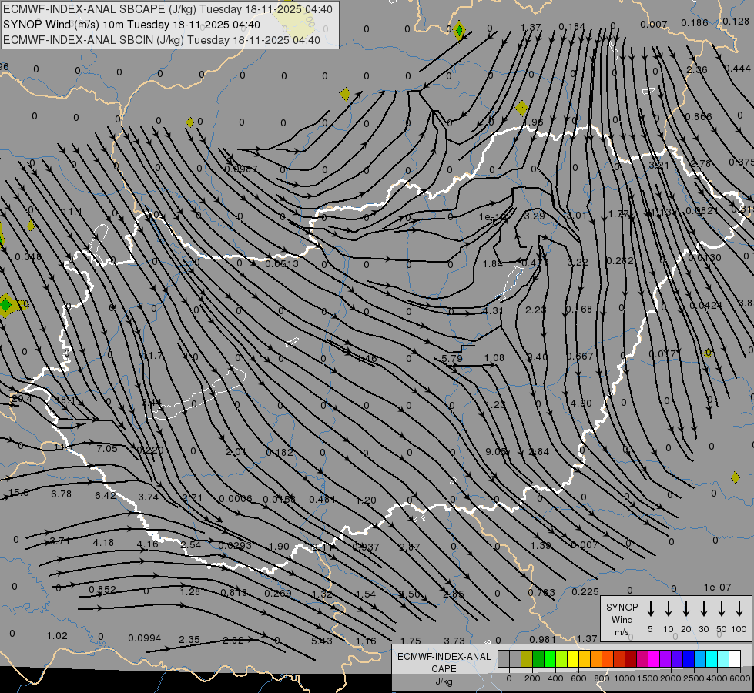Select the dark green swatch in CAPE scale
This screenshot has height=693, width=754.
538,659
